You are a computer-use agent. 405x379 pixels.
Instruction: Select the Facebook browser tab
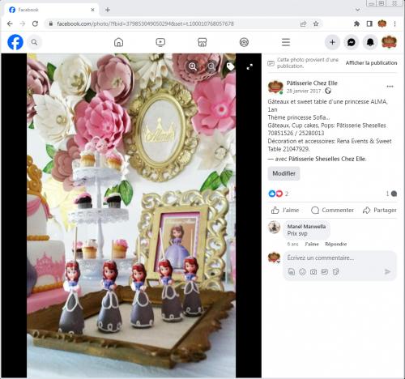(51, 10)
